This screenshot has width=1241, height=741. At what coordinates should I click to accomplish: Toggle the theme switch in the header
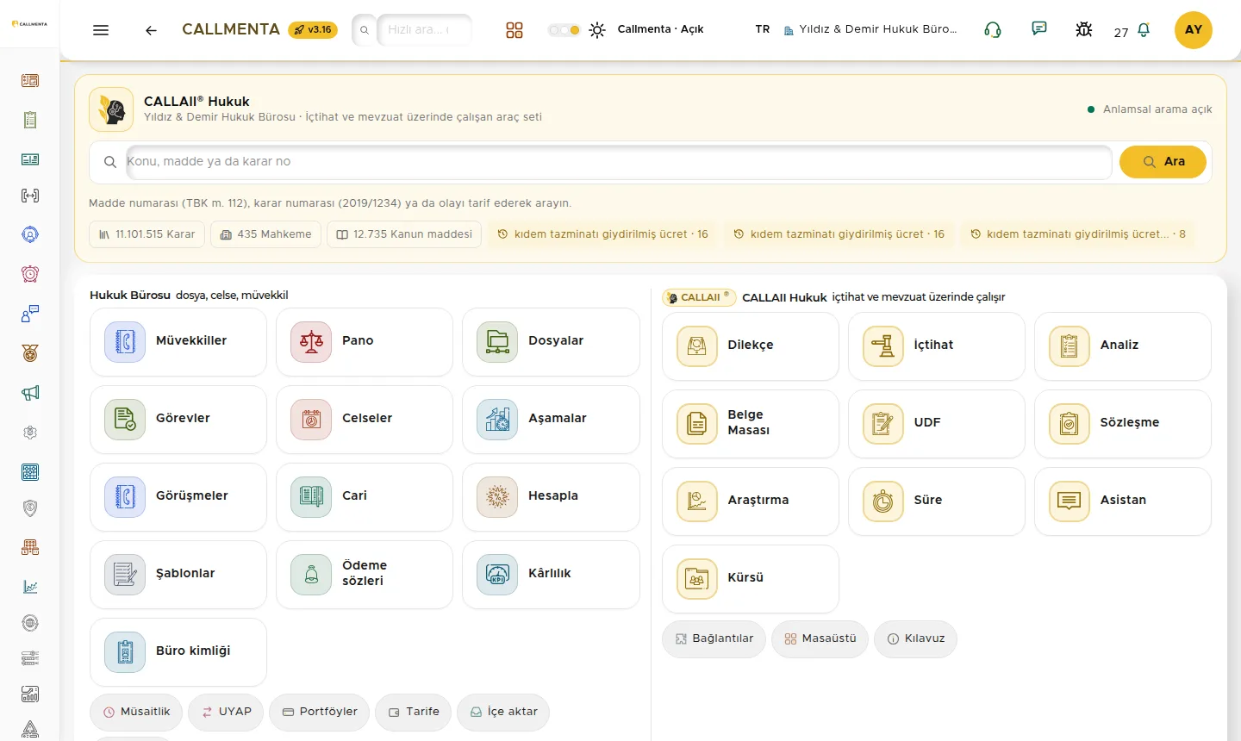[564, 30]
